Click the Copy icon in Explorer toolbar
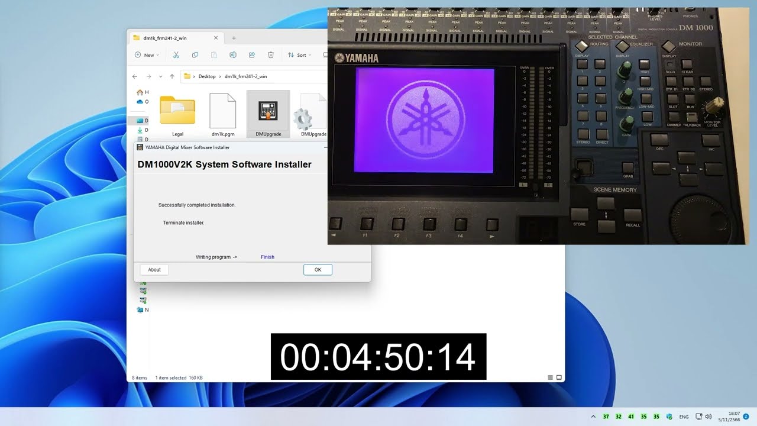This screenshot has width=757, height=426. tap(195, 55)
